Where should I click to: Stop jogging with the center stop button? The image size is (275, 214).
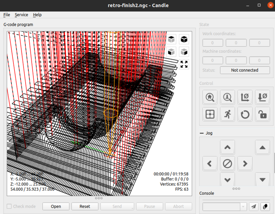[x=227, y=164]
